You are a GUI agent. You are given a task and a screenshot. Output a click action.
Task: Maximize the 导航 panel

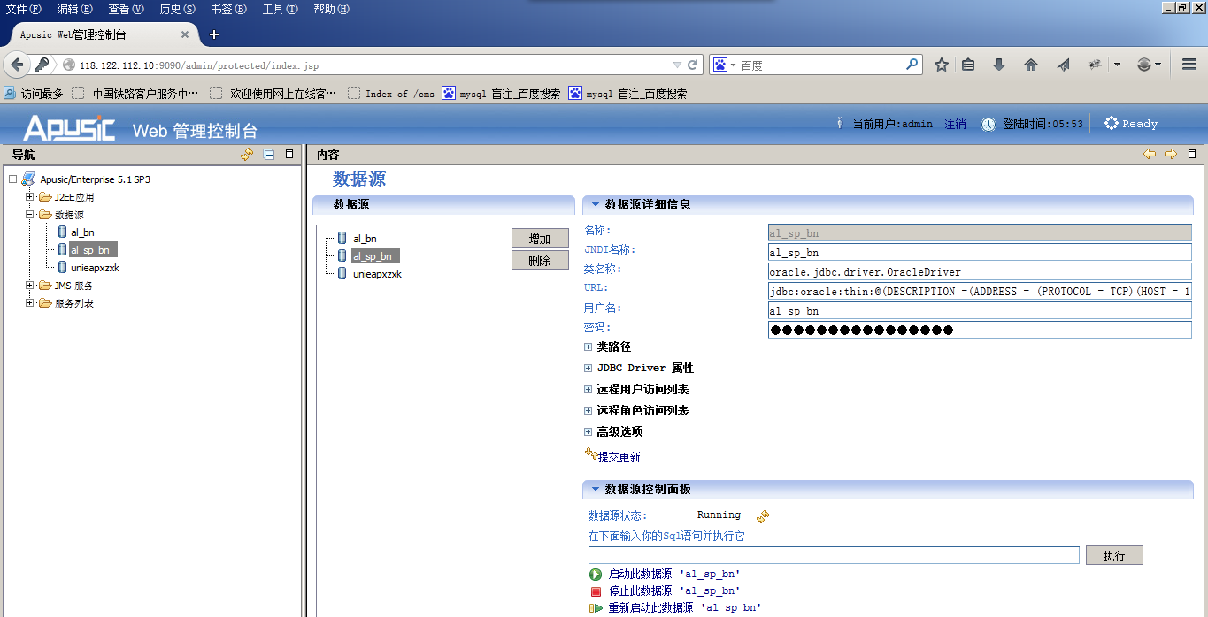coord(289,154)
